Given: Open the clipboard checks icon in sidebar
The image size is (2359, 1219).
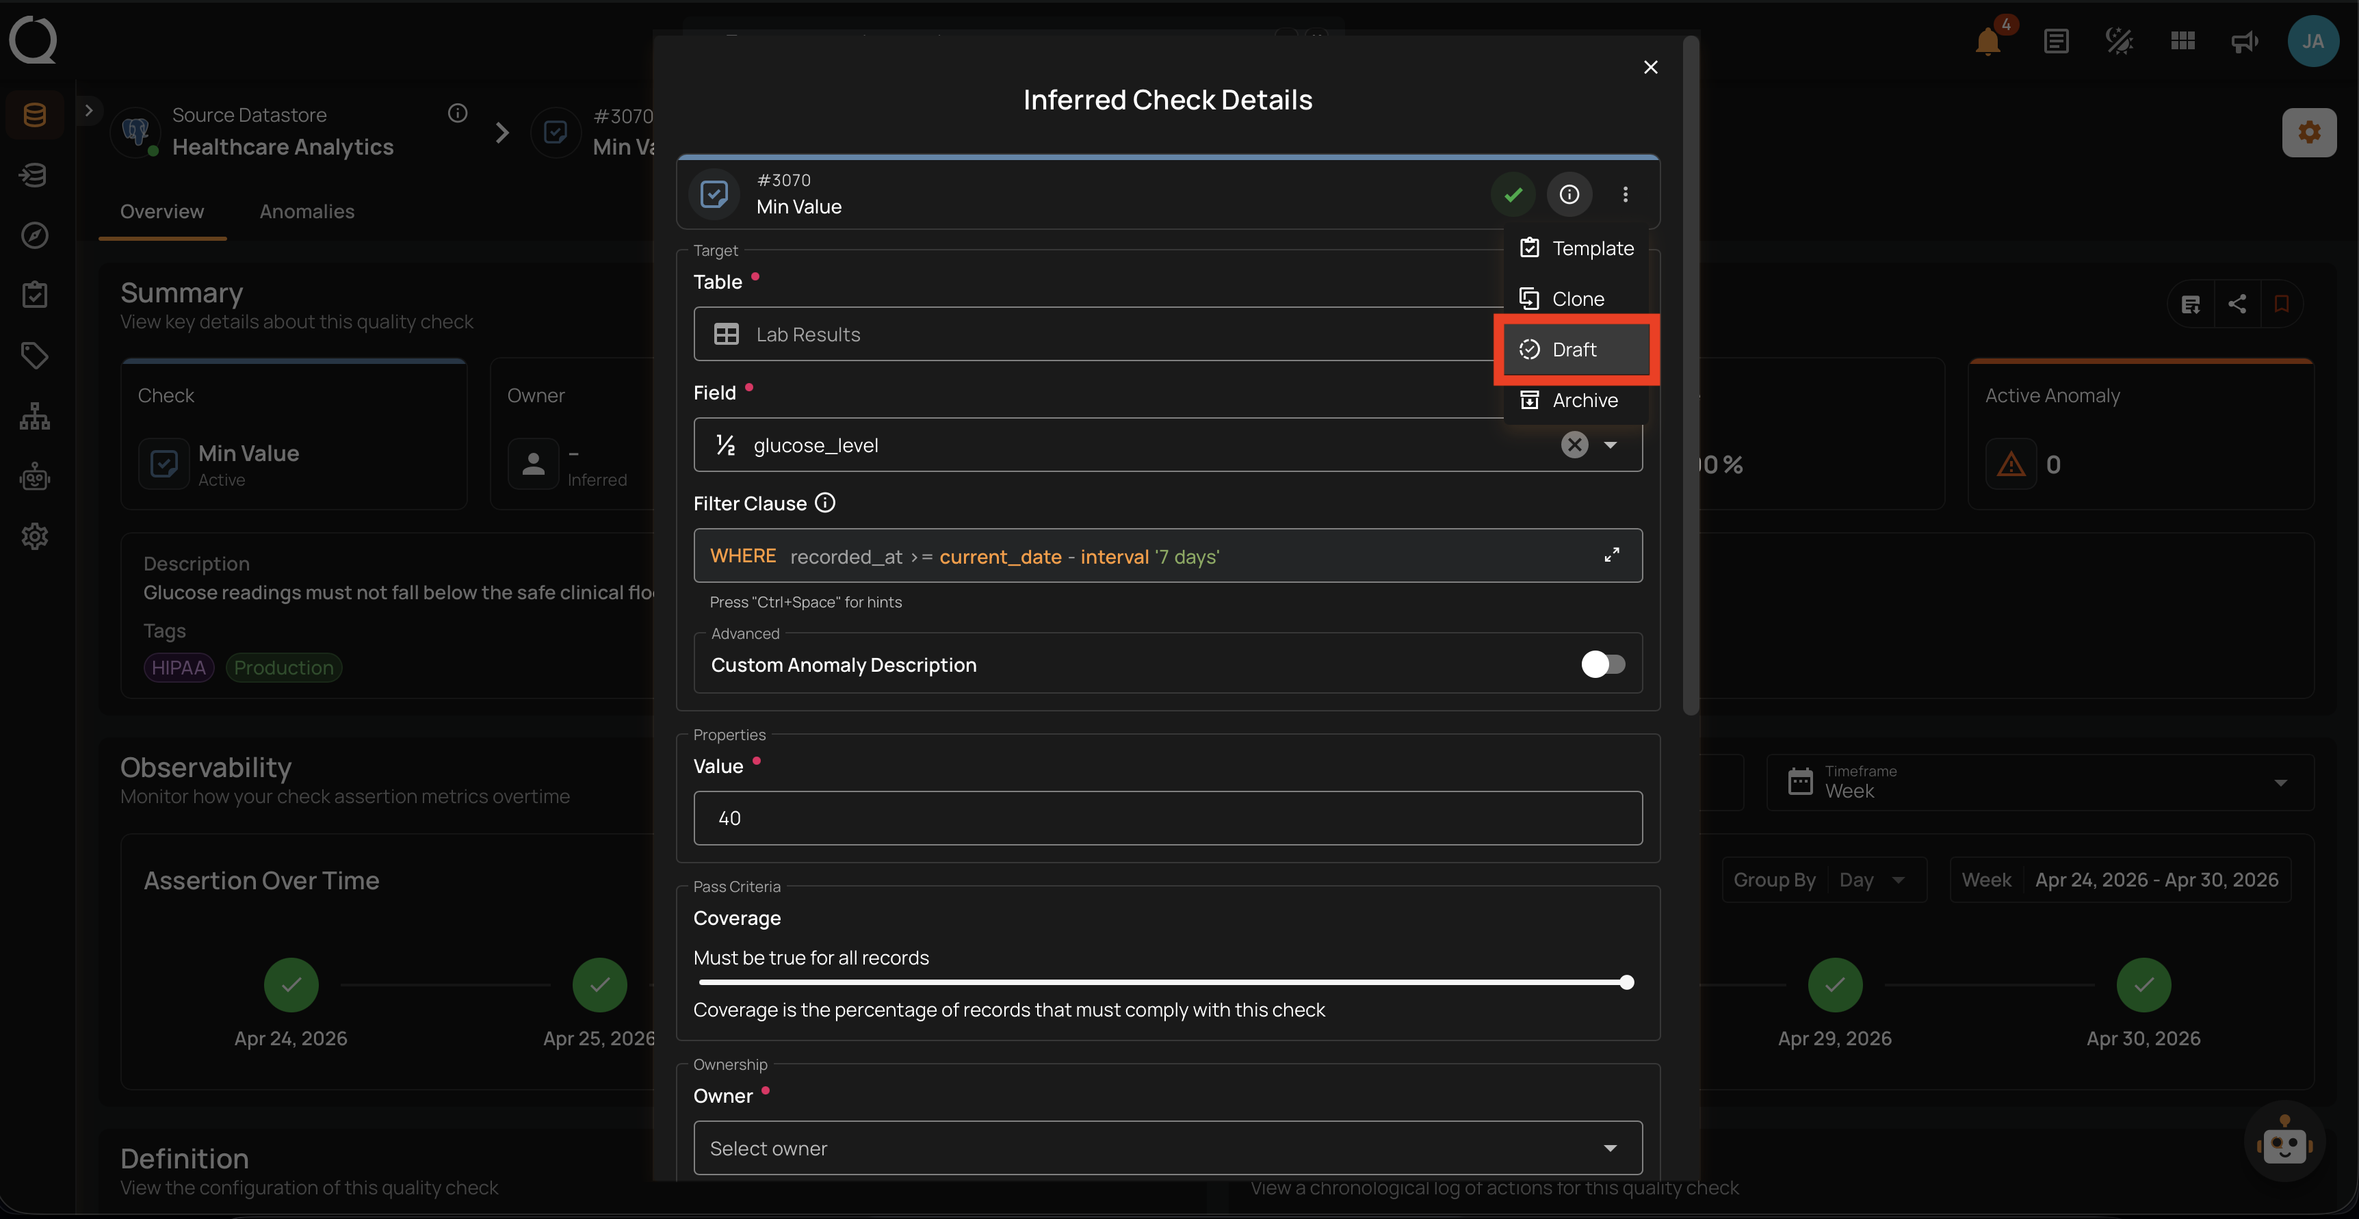Looking at the screenshot, I should (35, 295).
